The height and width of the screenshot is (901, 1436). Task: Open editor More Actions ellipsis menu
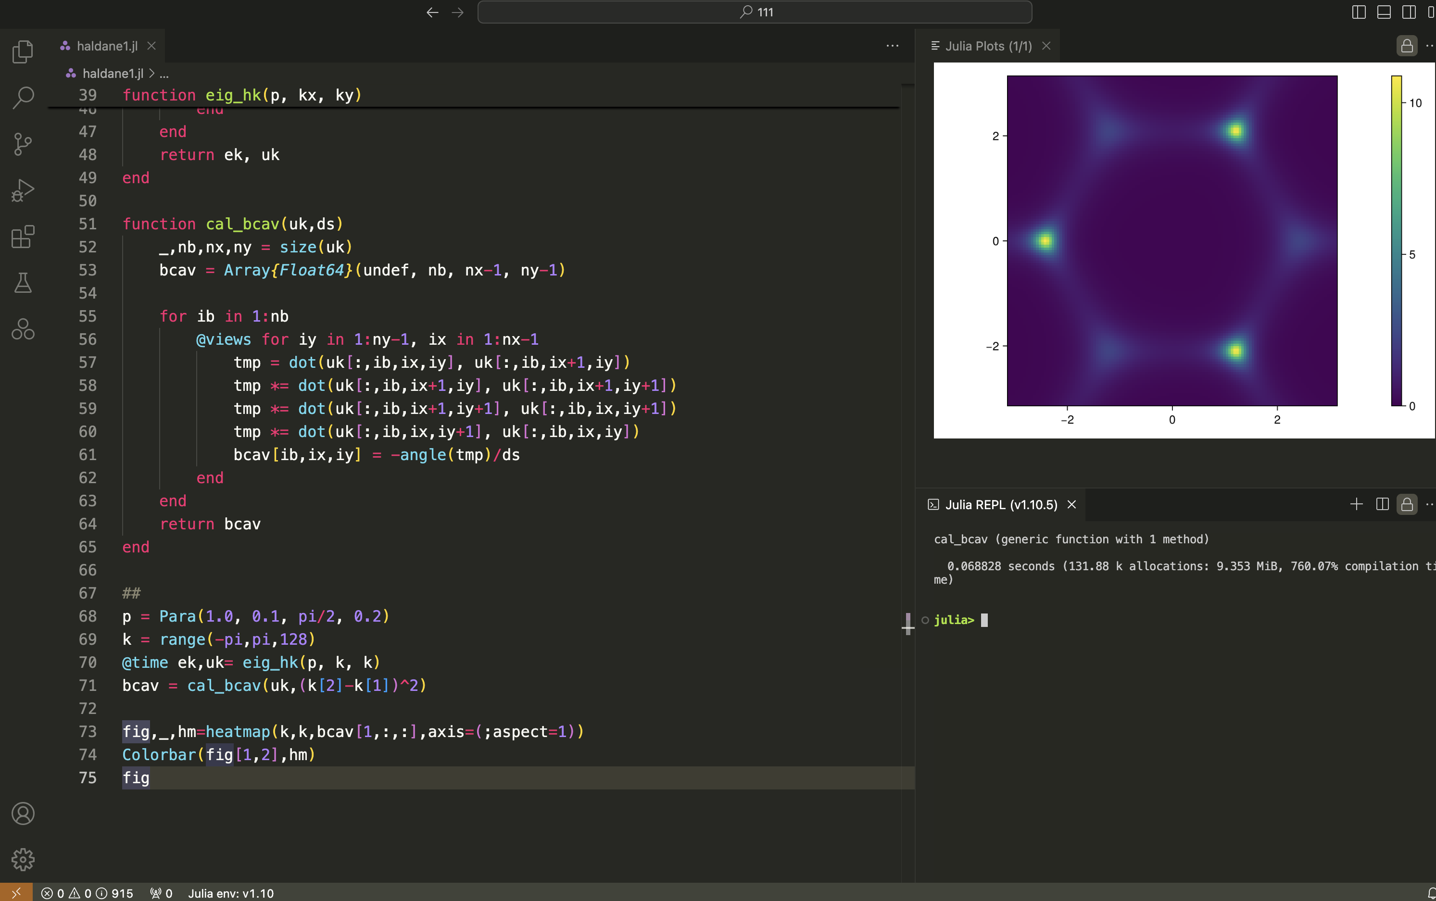point(892,46)
